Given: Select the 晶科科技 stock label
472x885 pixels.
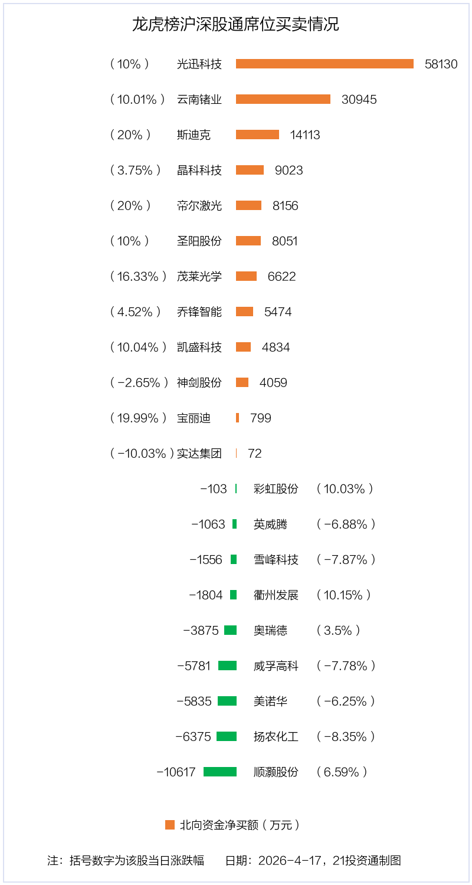Looking at the screenshot, I should [199, 170].
